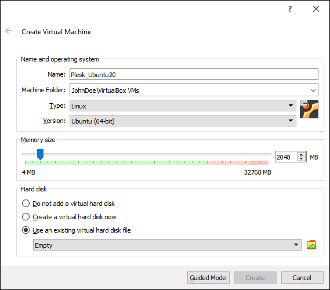Increase memory with the up stepper arrow
The width and height of the screenshot is (330, 290).
tap(302, 154)
